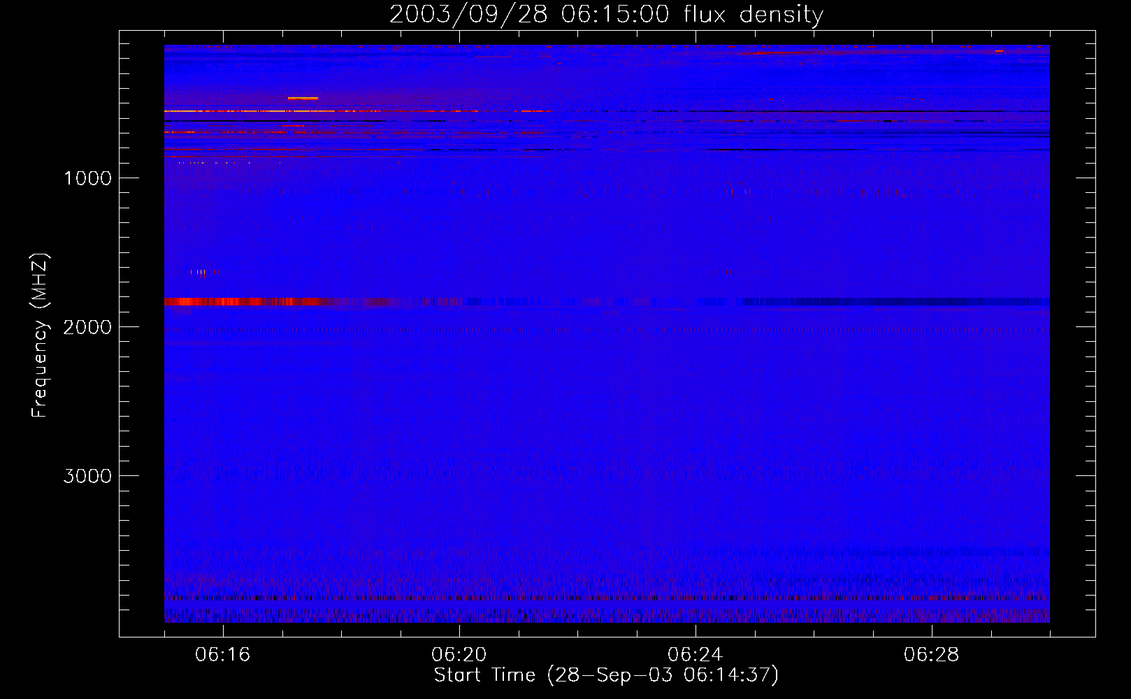The height and width of the screenshot is (699, 1131).
Task: Click the bright red burst near 1800 MHz
Action: (248, 302)
